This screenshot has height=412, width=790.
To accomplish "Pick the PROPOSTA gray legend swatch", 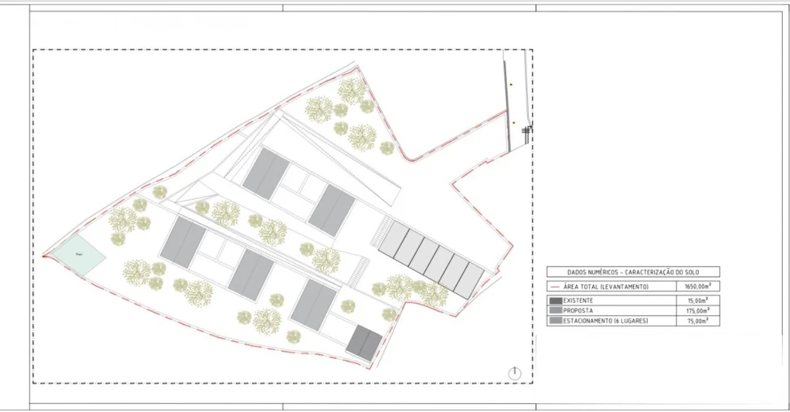I will click(556, 310).
